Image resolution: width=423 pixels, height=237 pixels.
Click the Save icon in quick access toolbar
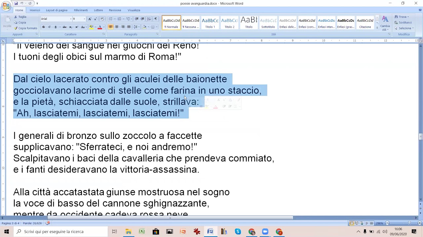tap(16, 3)
